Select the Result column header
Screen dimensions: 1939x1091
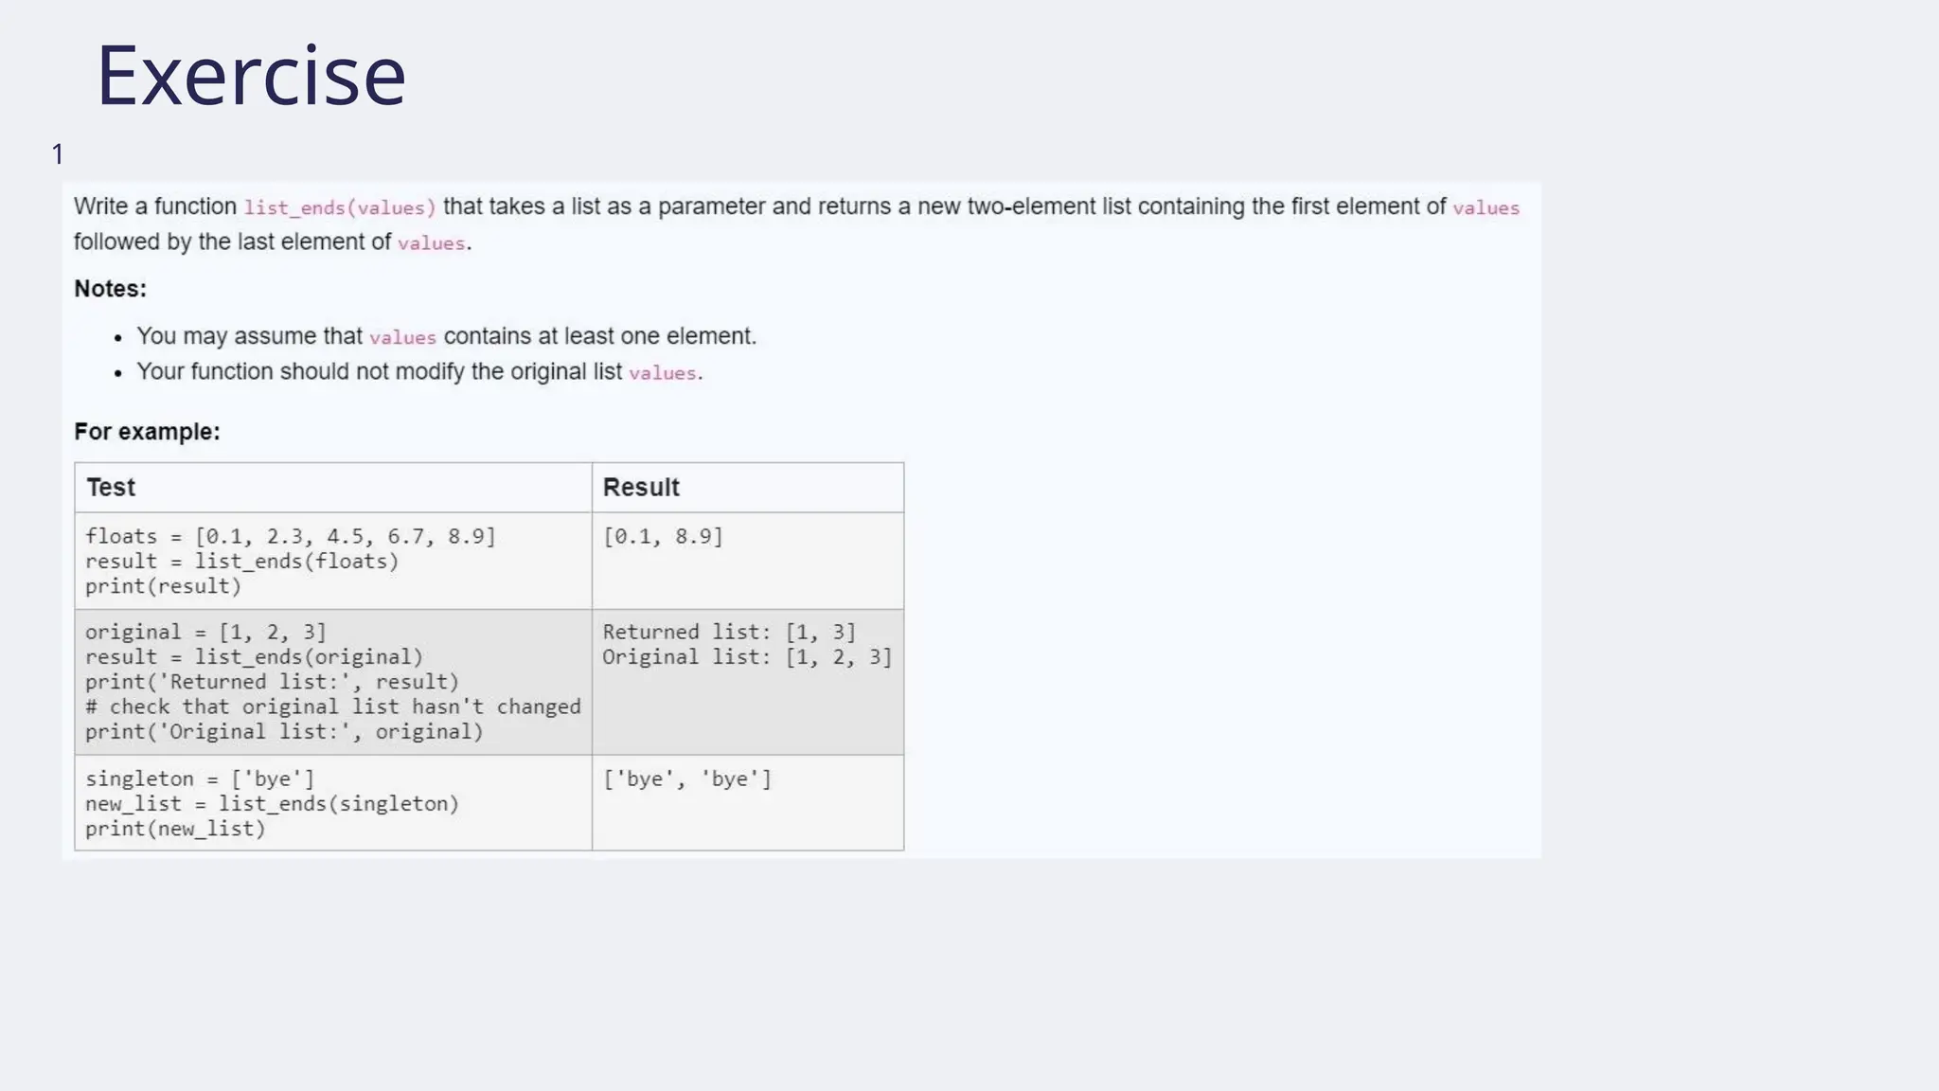click(641, 488)
